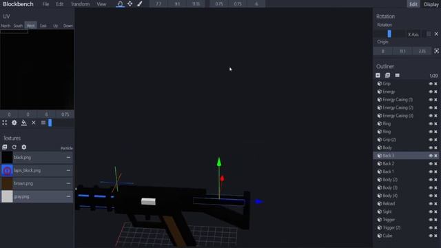Reset the rotation with the X icon
The width and height of the screenshot is (441, 248).
pos(436,34)
